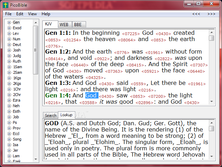
Task: Switch to the BBE translation tab
Action: tap(78, 24)
